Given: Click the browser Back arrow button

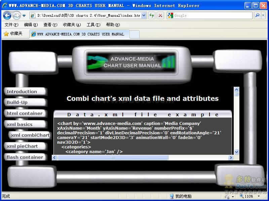Looking at the screenshot, I should coord(7,15).
